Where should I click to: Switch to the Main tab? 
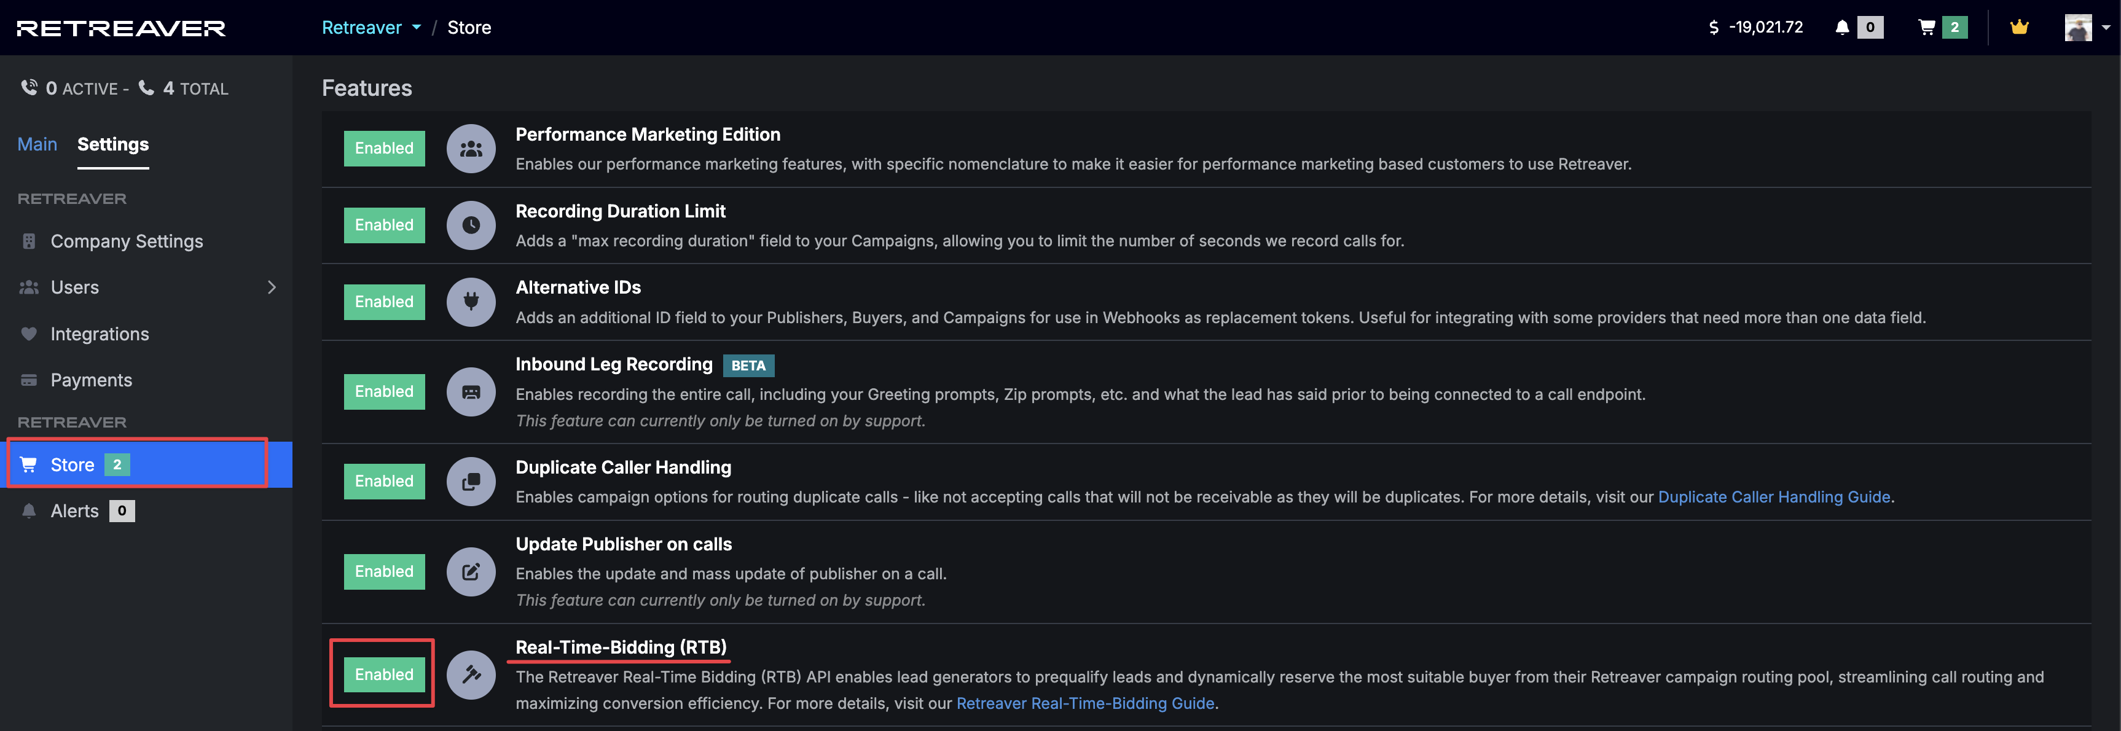tap(37, 144)
